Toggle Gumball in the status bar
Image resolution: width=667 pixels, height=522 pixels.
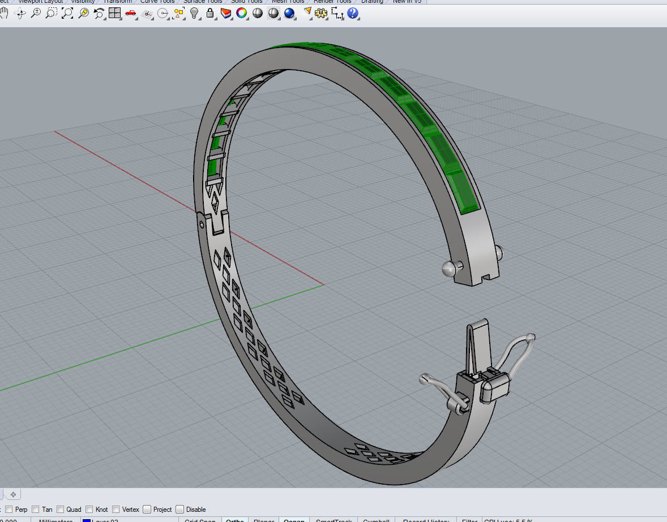tap(376, 520)
